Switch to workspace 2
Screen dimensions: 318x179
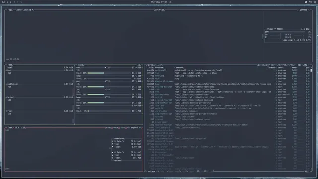coord(11,2)
